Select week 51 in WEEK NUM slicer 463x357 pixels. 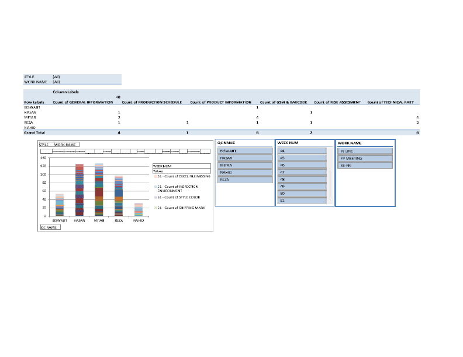point(302,200)
